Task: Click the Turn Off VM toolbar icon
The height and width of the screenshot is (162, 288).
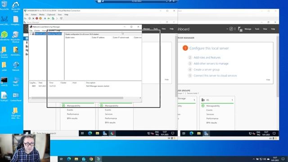Action: pyautogui.click(x=33, y=18)
